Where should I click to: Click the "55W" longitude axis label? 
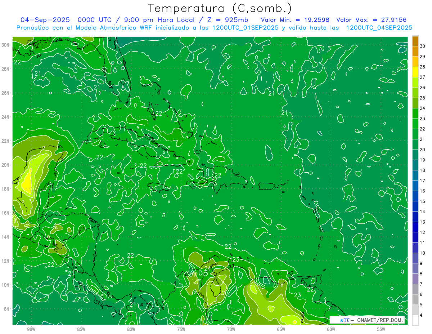(x=381, y=329)
